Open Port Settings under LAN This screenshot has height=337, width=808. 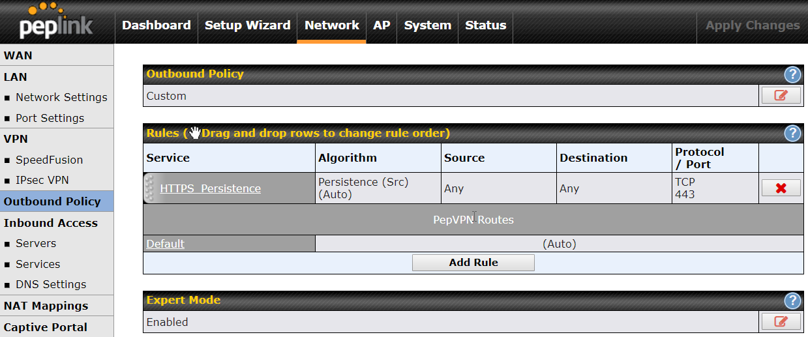[x=50, y=118]
